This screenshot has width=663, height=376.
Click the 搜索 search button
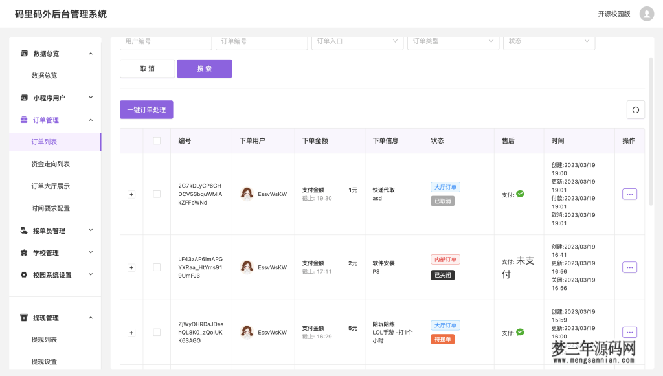(205, 68)
